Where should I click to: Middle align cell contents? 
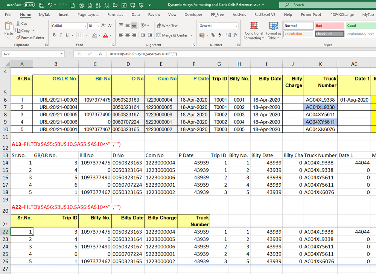(128, 26)
